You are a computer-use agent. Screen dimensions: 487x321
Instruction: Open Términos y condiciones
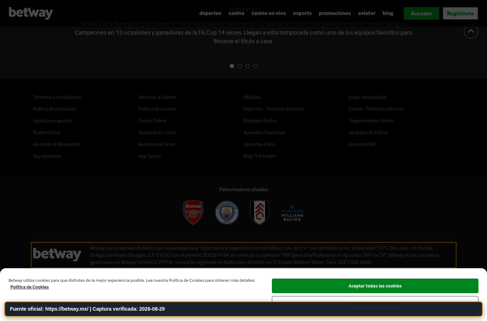pyautogui.click(x=57, y=97)
